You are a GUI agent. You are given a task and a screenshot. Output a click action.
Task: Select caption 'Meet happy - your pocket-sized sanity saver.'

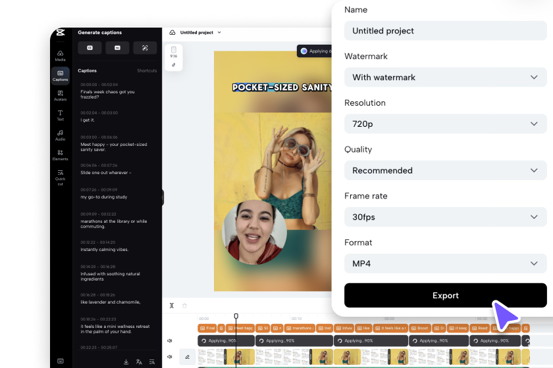click(x=113, y=147)
